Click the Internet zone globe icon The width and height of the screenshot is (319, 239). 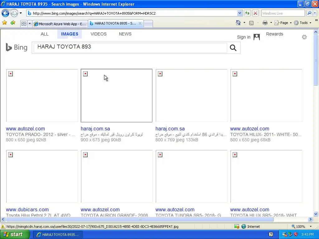tap(244, 227)
